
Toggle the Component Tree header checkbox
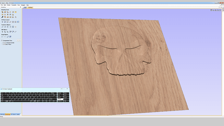coord(2,40)
